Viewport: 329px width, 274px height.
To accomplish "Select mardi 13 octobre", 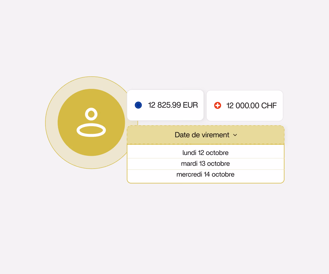I will pyautogui.click(x=206, y=164).
